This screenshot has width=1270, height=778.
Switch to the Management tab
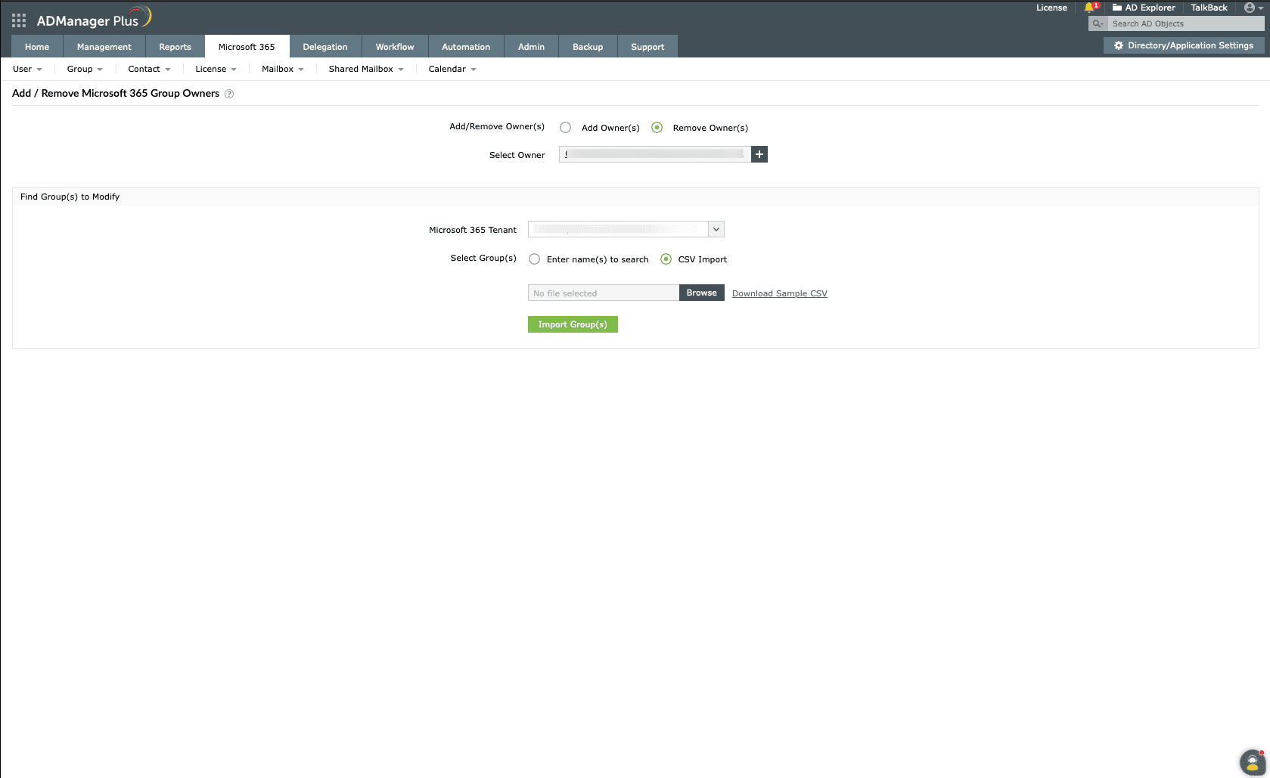point(104,46)
